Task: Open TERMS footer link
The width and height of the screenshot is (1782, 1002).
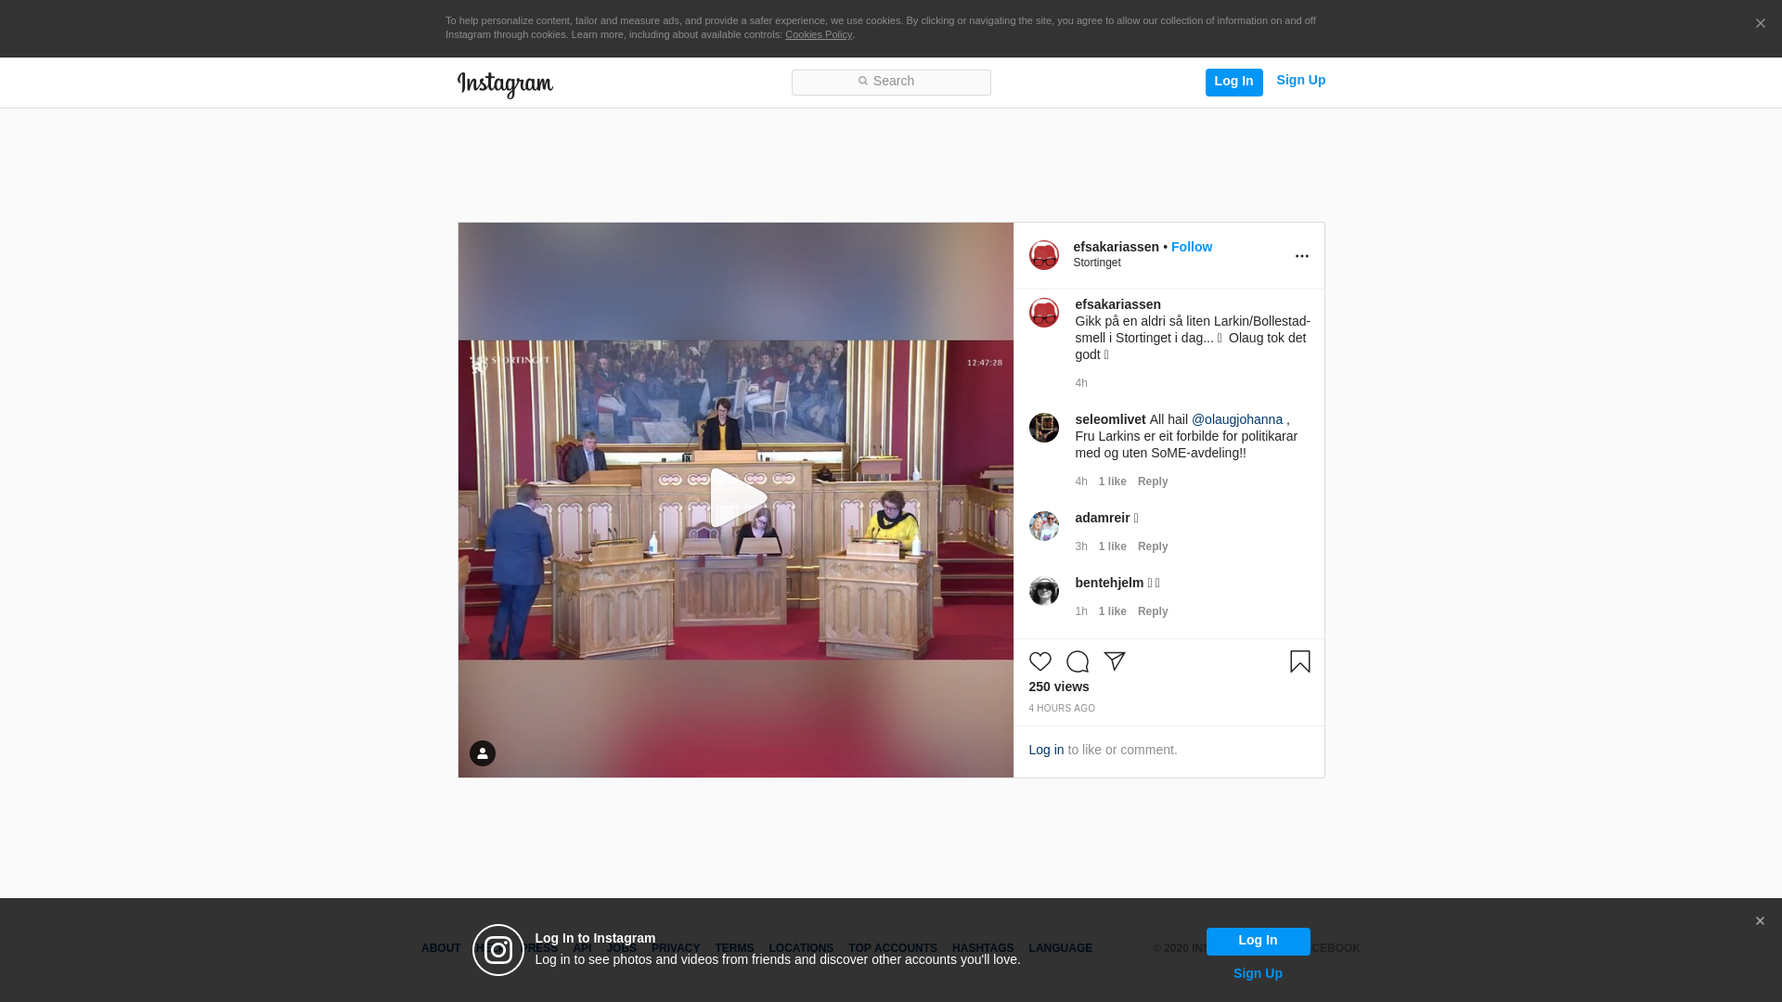Action: coord(734,948)
